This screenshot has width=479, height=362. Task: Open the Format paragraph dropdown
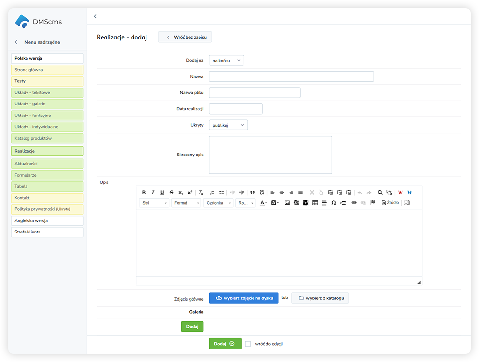pyautogui.click(x=186, y=203)
